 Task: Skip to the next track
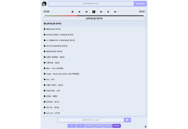pyautogui.click(x=108, y=12)
